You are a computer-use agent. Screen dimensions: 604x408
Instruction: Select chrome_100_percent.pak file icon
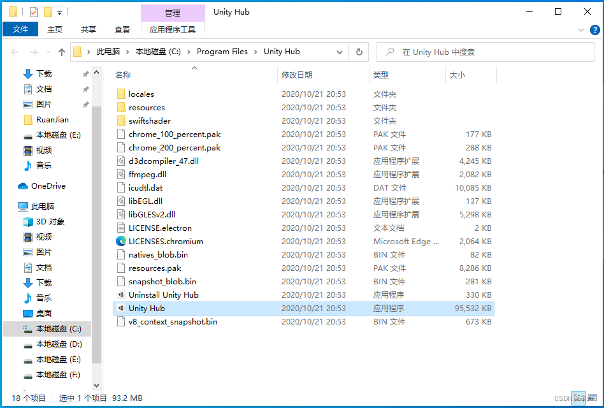121,135
